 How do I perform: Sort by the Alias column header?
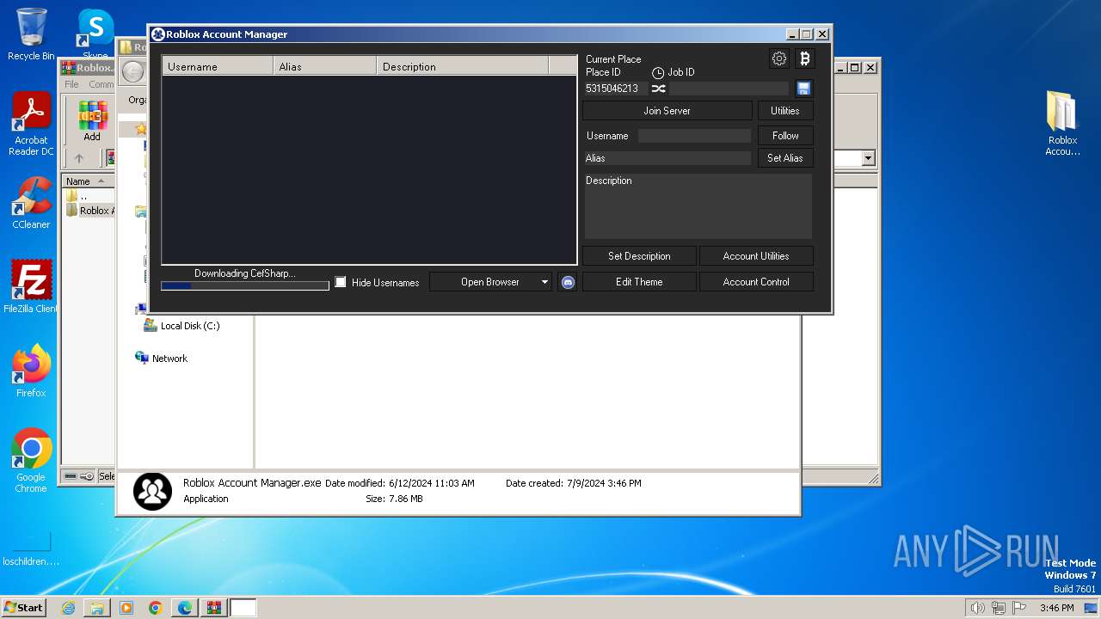[x=325, y=66]
